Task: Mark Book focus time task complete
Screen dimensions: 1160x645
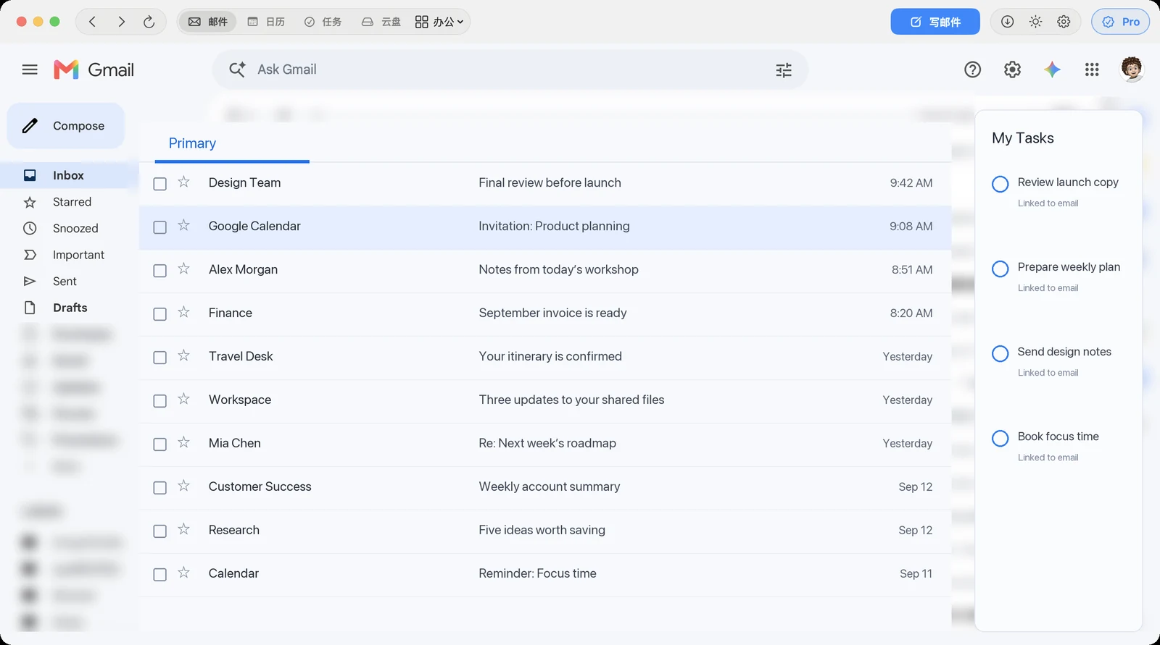Action: [1000, 438]
